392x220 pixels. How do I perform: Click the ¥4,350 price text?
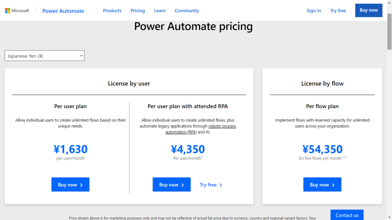tap(188, 149)
